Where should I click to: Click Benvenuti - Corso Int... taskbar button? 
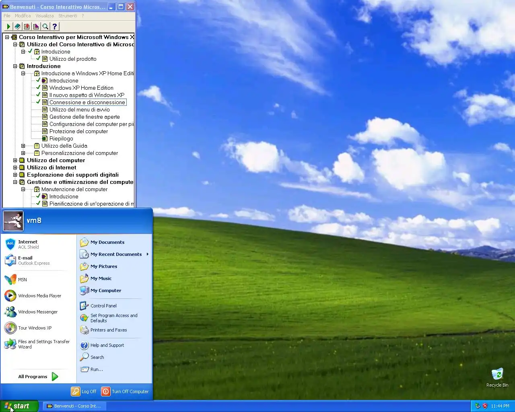click(74, 406)
